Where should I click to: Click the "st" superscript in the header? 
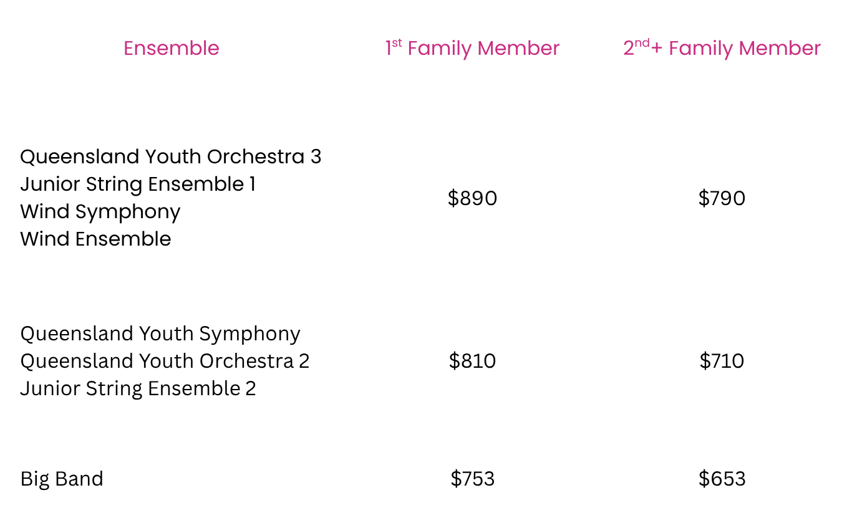[397, 43]
